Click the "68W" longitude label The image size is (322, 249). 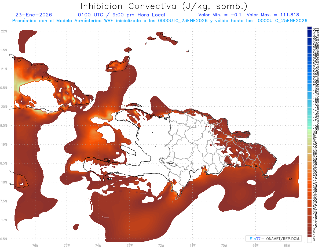point(287,245)
